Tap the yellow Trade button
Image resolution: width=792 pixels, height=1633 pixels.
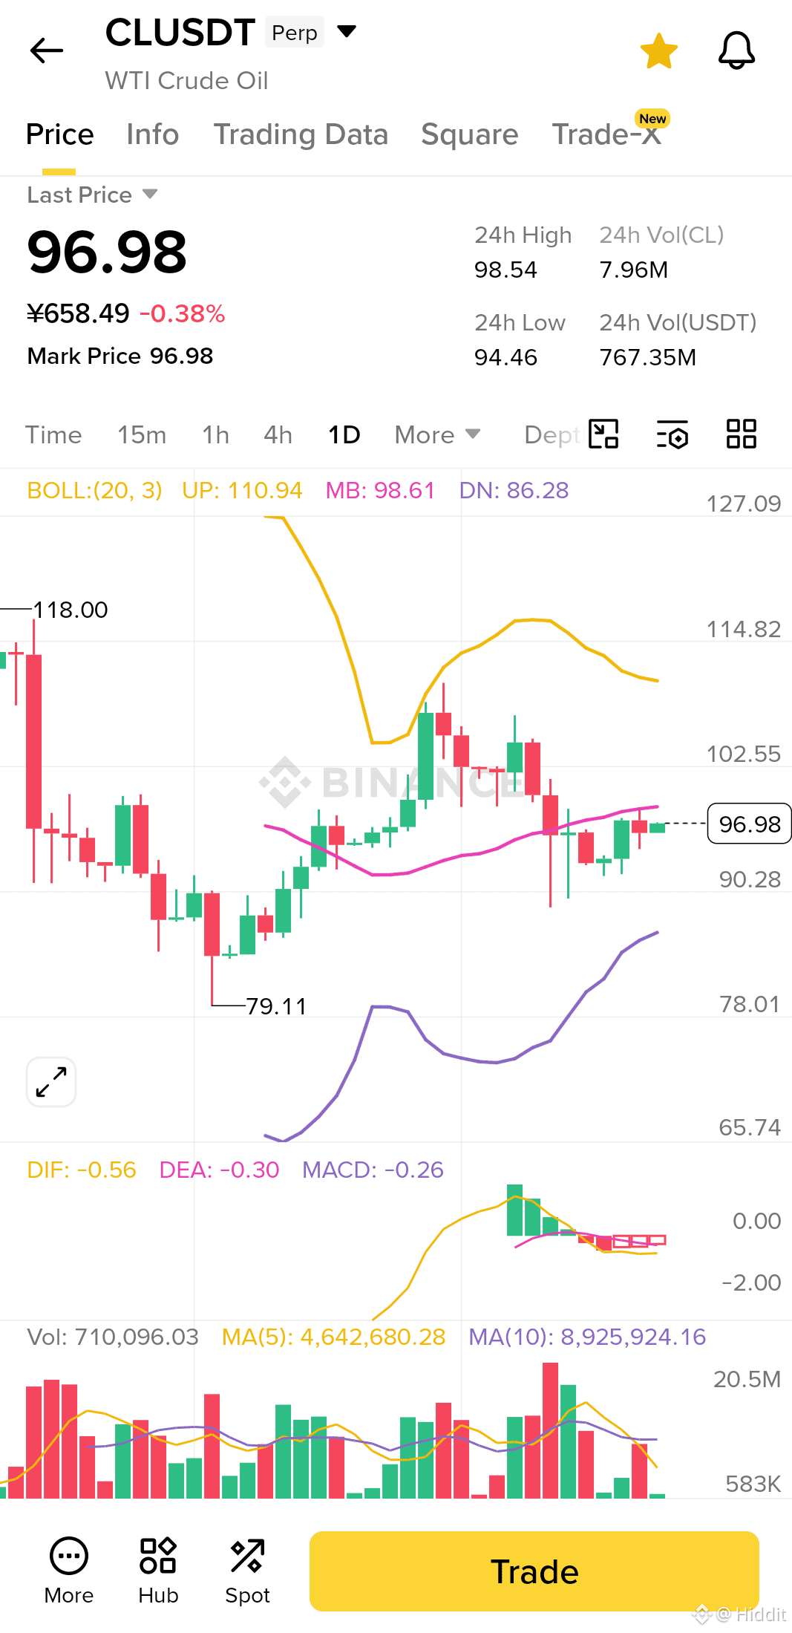tap(534, 1571)
